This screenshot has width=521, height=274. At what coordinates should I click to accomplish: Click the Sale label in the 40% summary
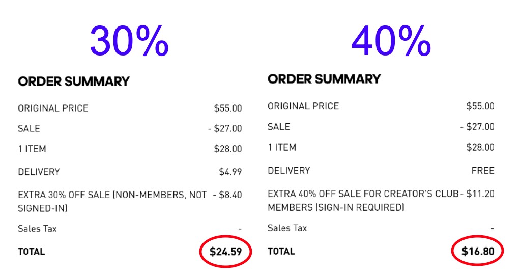279,127
